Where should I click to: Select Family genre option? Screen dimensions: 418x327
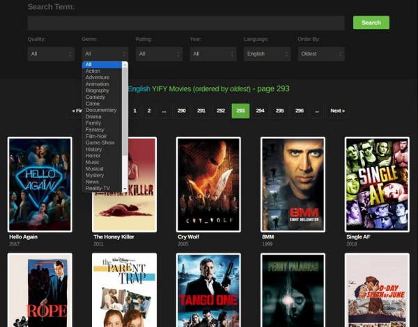point(102,123)
